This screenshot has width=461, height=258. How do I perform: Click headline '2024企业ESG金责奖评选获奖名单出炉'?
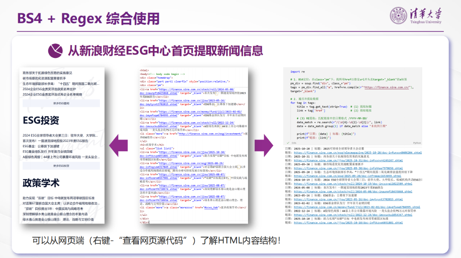49,89
